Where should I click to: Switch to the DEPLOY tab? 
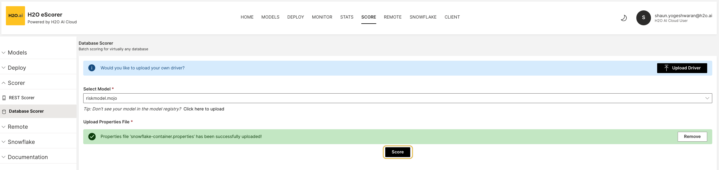(296, 17)
